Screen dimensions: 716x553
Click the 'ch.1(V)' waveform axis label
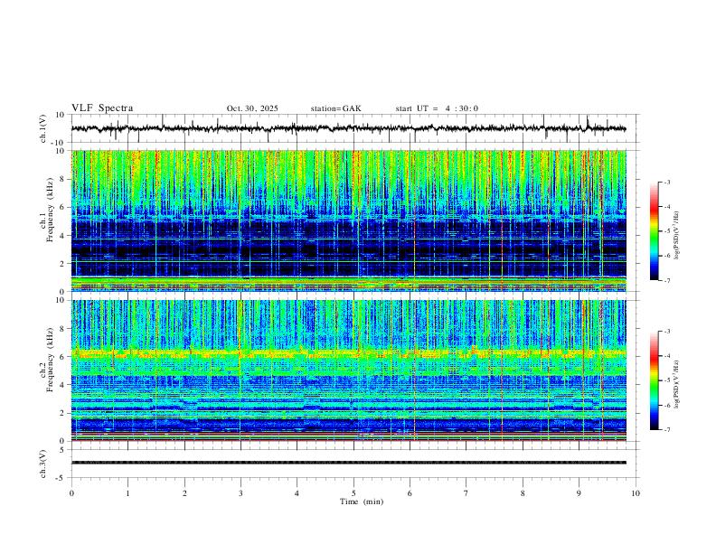(43, 128)
